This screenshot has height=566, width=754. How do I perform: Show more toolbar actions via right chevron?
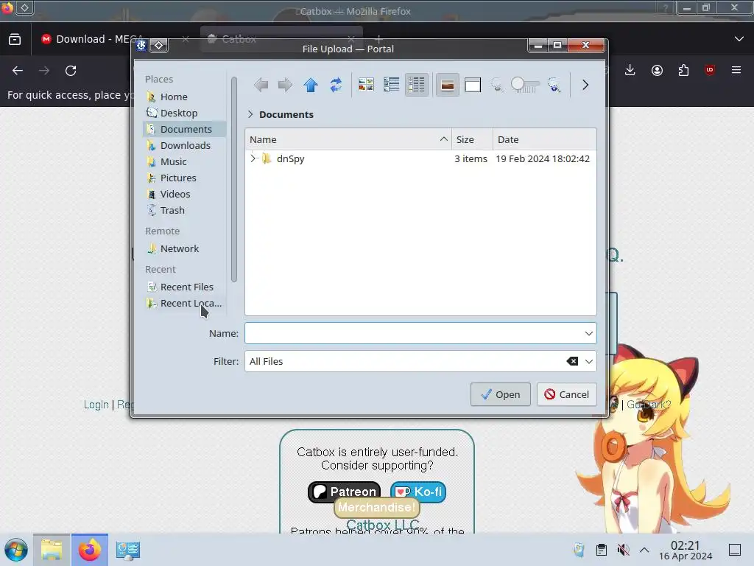[585, 85]
